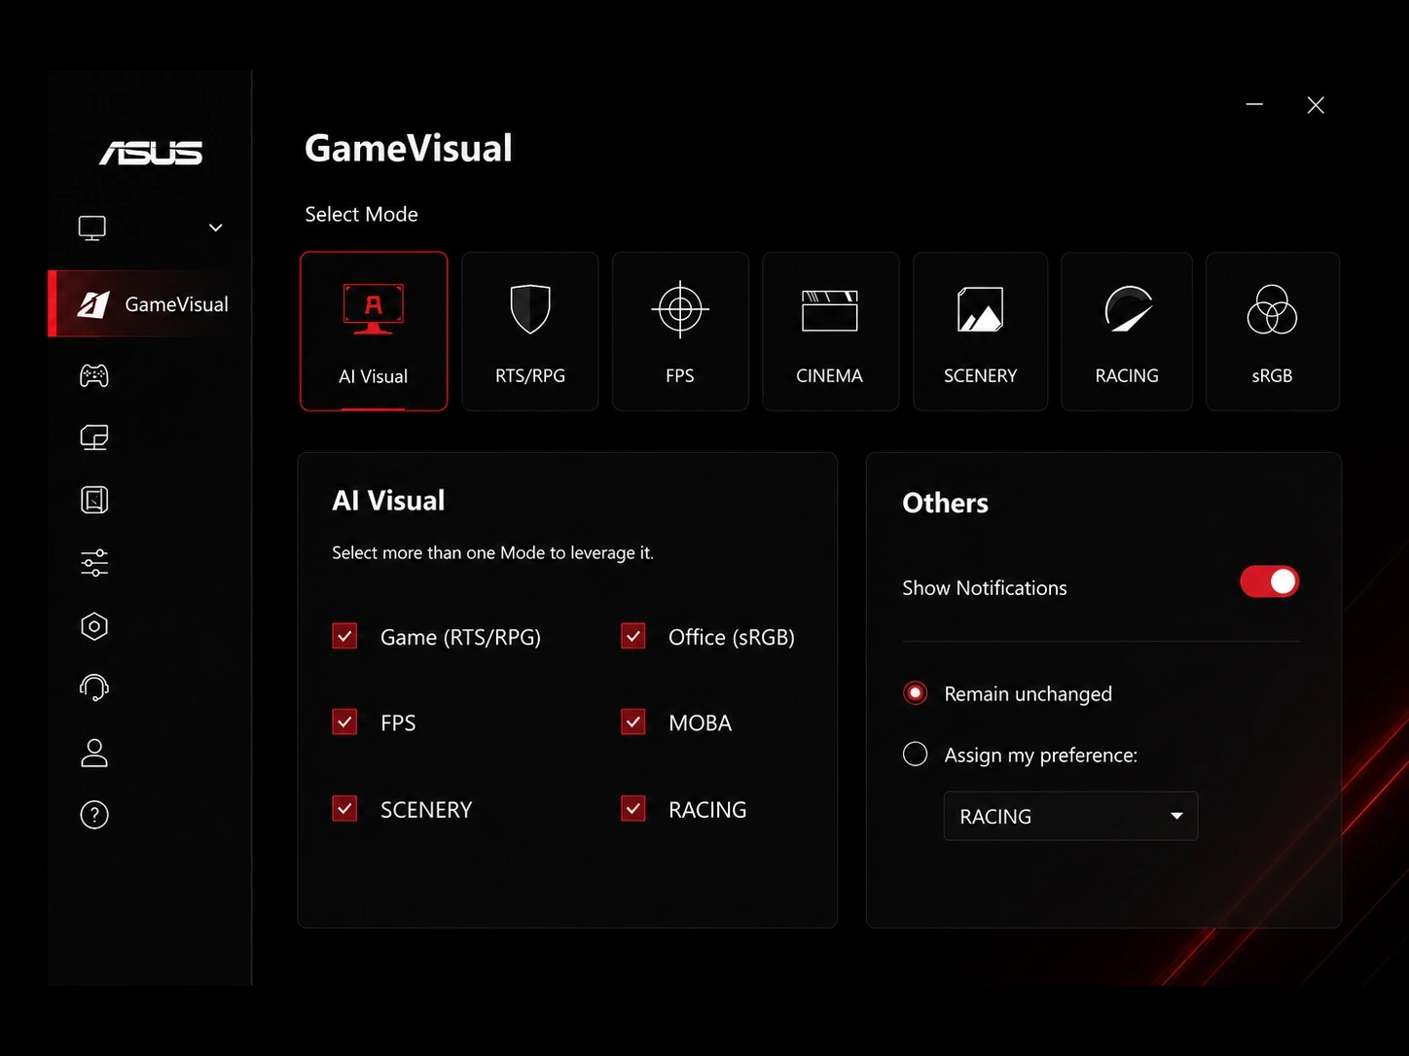Screen dimensions: 1409x1056
Task: Open the gamepad icon section in the sidebar
Action: pyautogui.click(x=94, y=375)
